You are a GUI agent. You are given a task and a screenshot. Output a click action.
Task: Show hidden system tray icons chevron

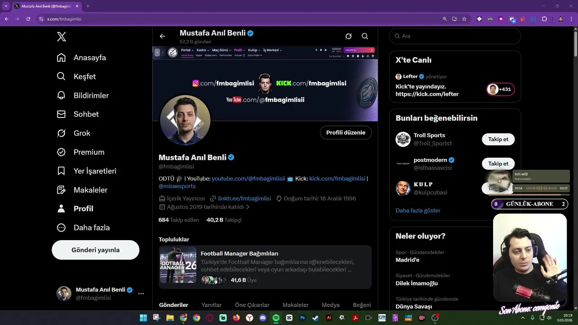tap(523, 318)
